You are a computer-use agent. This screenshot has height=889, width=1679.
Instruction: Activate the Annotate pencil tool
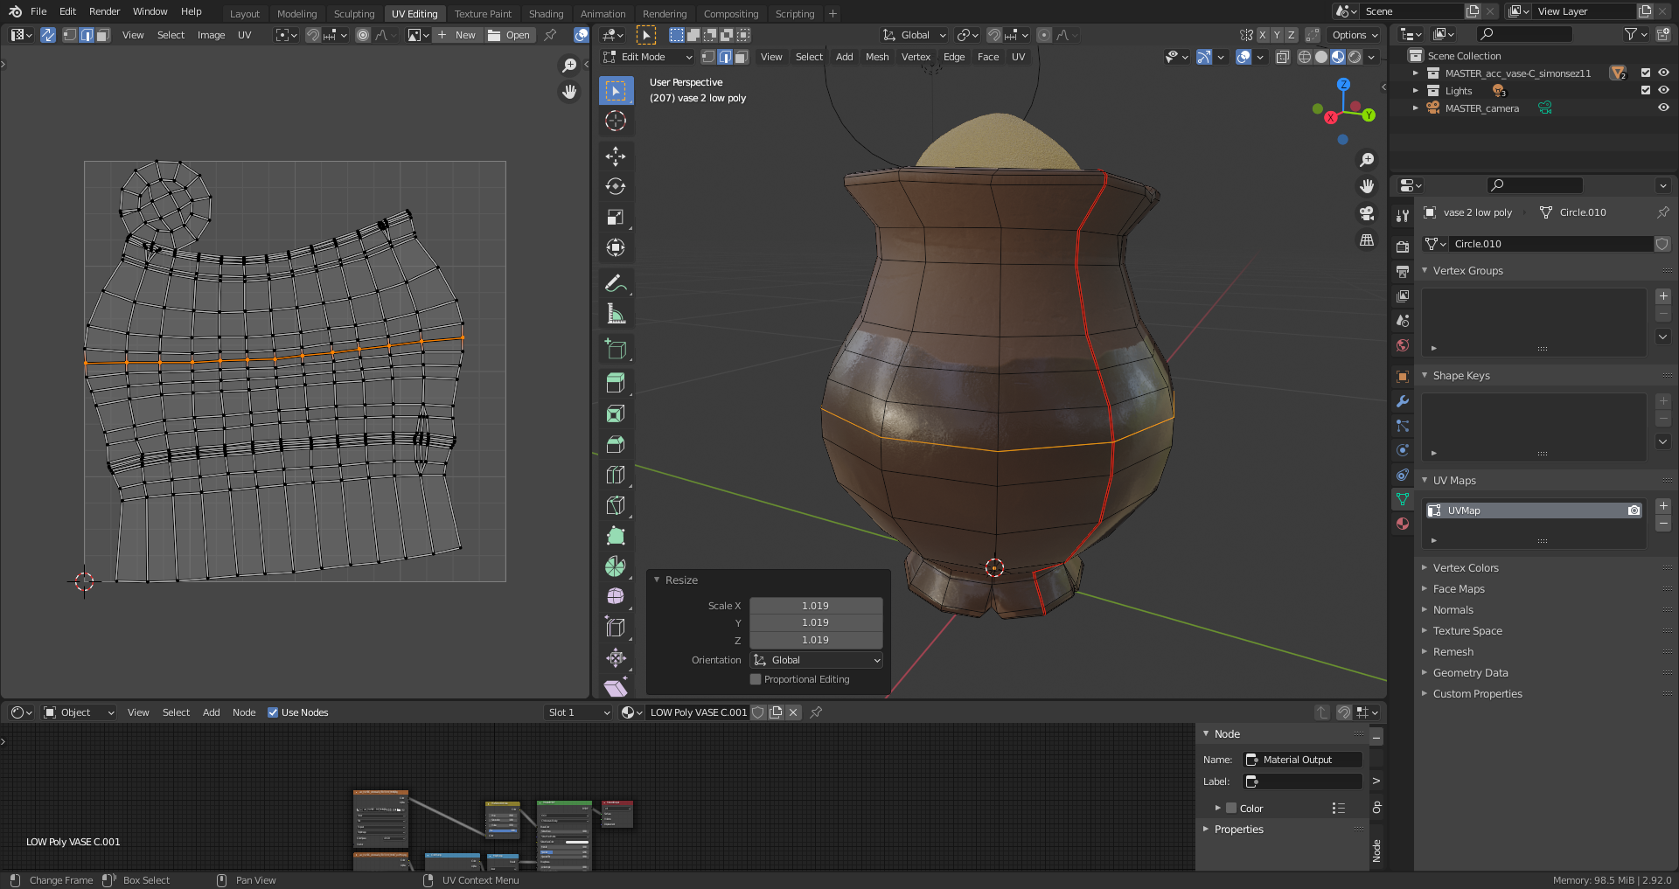point(616,283)
